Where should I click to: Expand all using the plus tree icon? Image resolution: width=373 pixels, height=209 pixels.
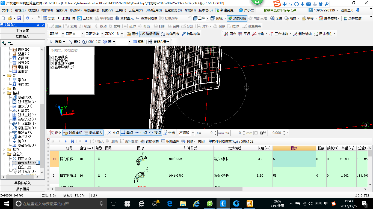click(4, 43)
